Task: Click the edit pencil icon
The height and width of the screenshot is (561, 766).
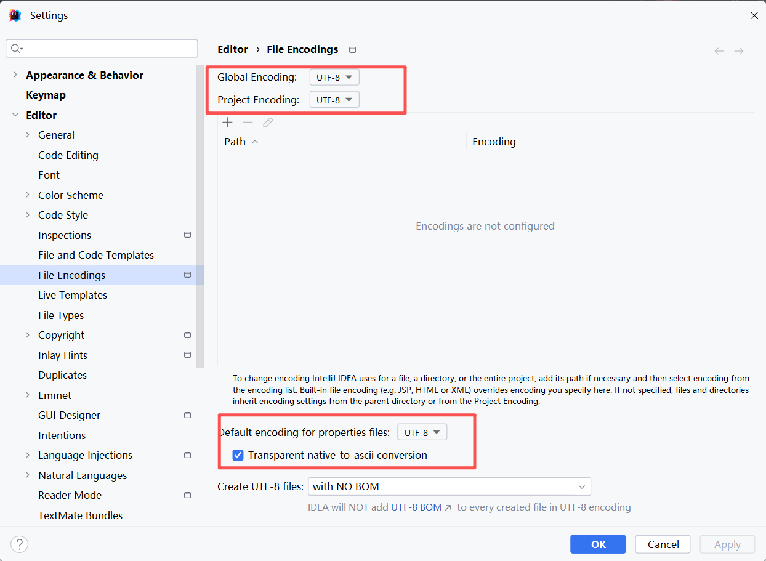Action: coord(268,123)
